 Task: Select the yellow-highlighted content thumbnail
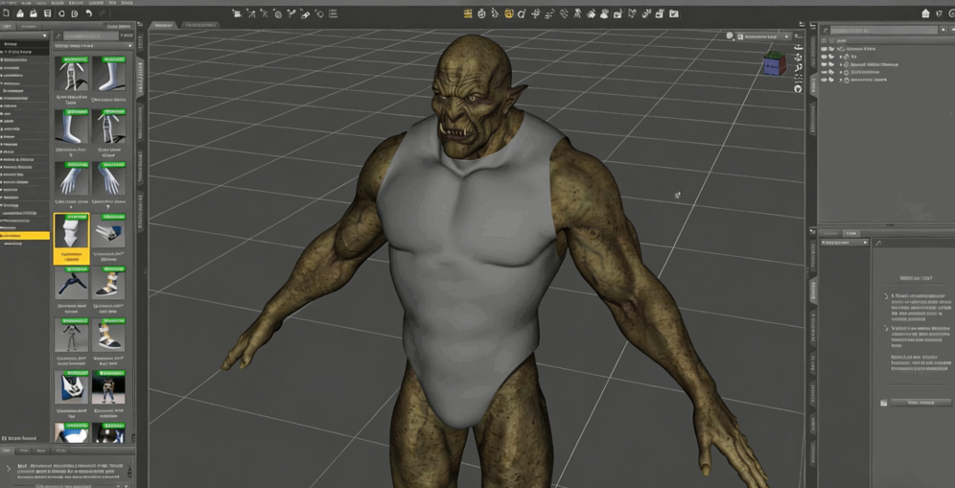pos(72,239)
